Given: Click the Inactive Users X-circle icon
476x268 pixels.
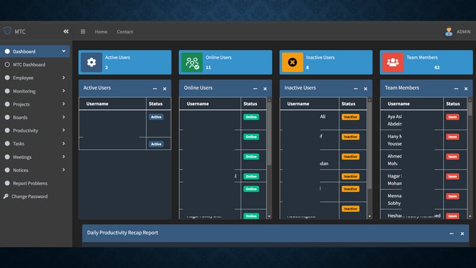Looking at the screenshot, I should (293, 62).
